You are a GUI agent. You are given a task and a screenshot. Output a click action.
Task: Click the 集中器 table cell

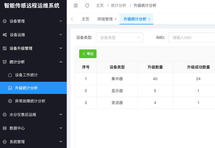117,79
